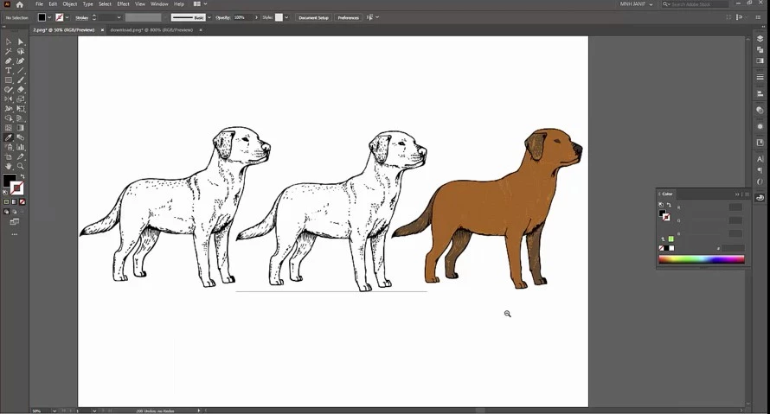Select the Artboard tool
This screenshot has width=770, height=414.
[9, 157]
